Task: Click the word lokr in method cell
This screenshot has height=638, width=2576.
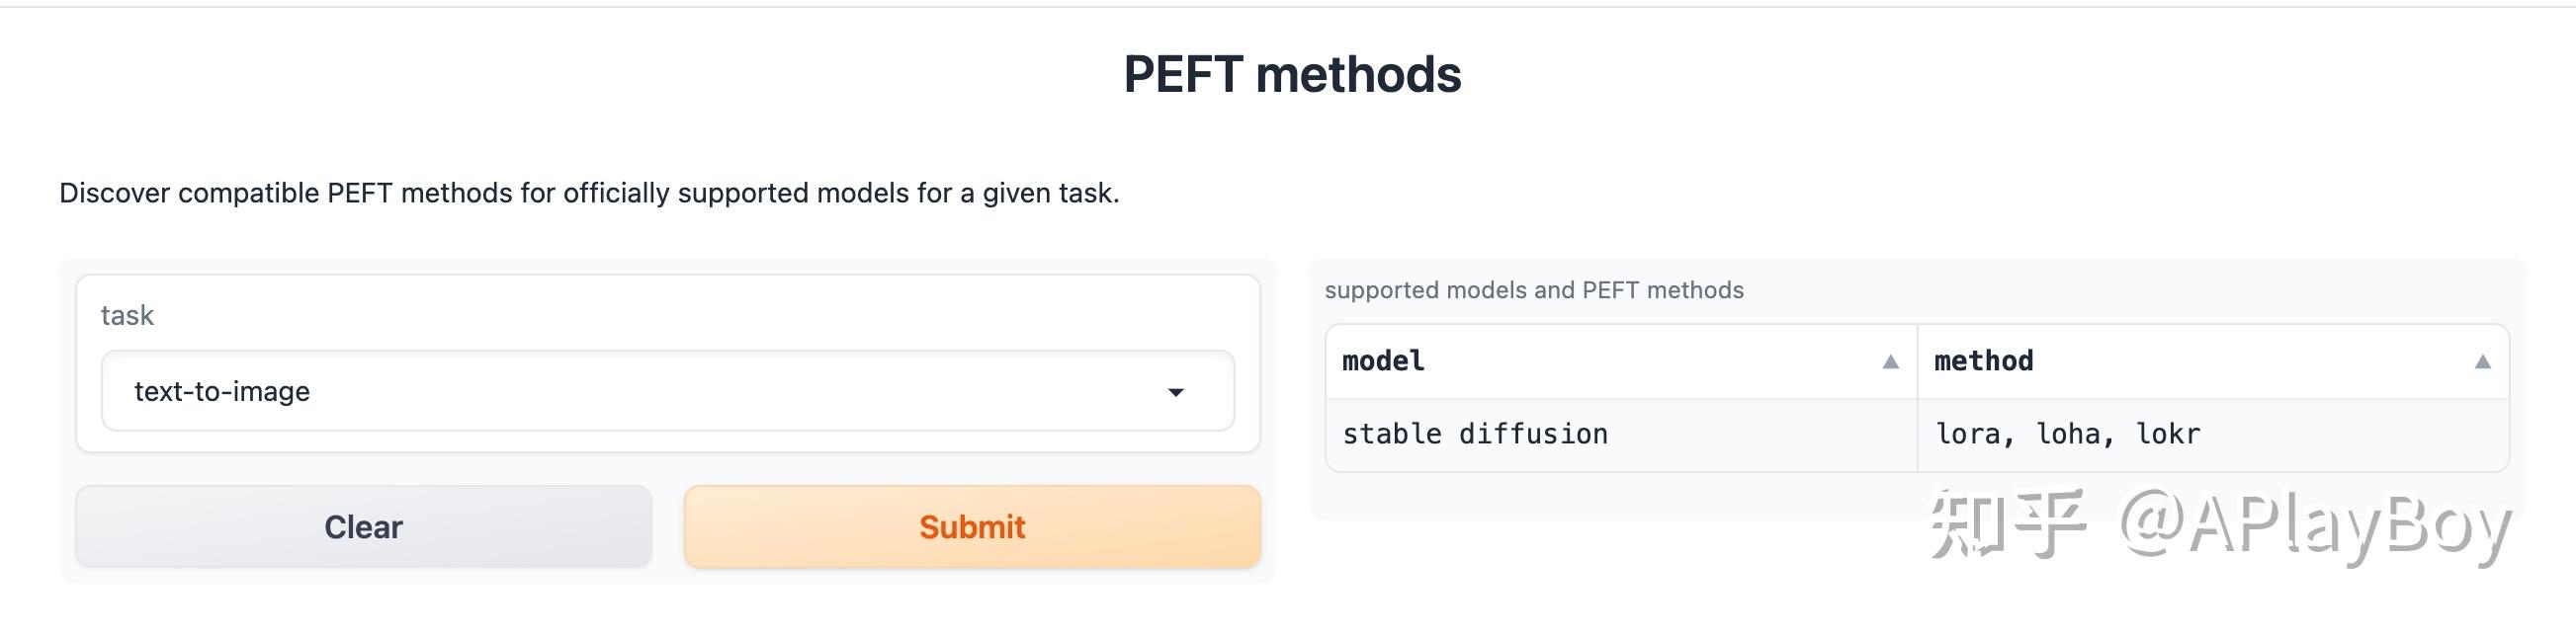Action: click(x=2168, y=435)
